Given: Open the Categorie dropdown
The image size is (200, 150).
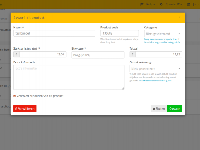Looking at the screenshot, I should coord(163,34).
